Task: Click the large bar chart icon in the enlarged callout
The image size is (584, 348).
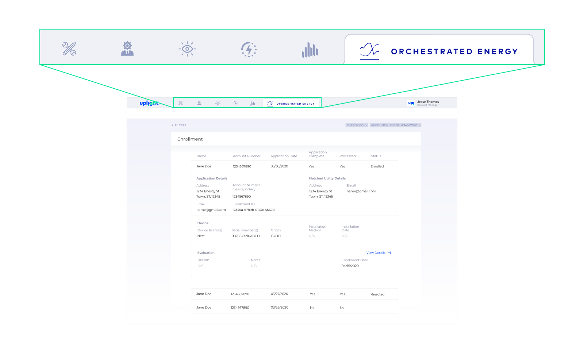Action: point(310,50)
